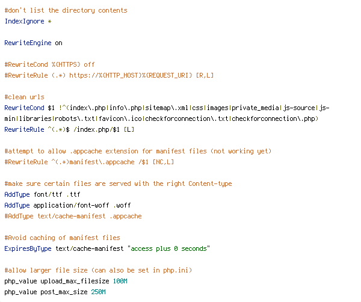The image size is (361, 302).
Task: Click the 100M upload_max_filesize value
Action: click(x=120, y=281)
